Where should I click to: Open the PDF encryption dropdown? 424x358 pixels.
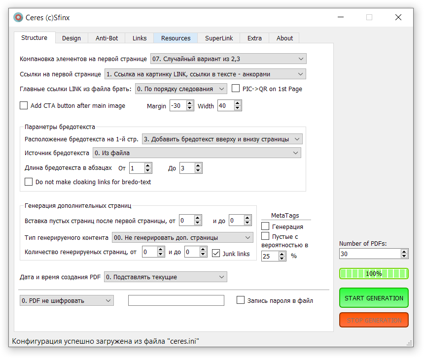coord(108,300)
